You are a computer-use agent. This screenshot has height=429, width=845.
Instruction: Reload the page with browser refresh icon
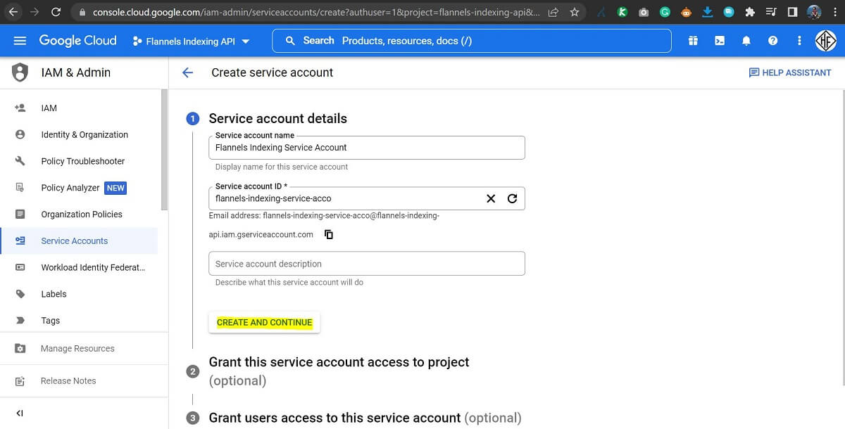tap(56, 12)
